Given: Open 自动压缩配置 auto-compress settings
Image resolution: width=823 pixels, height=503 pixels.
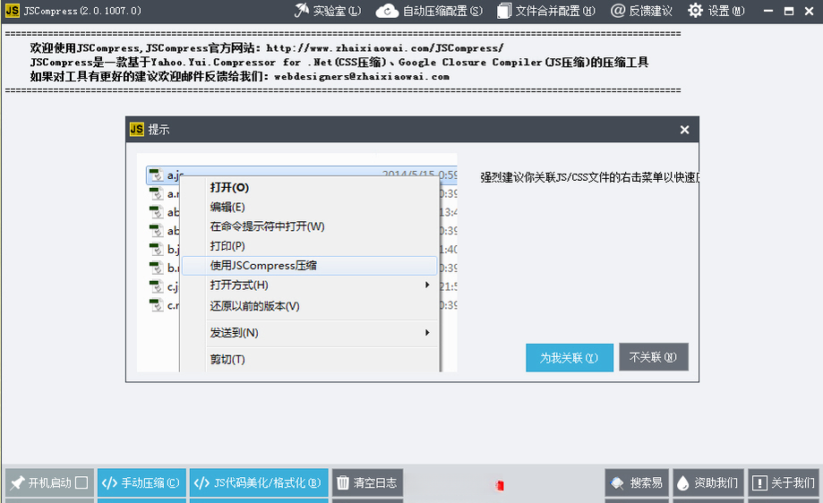Looking at the screenshot, I should [430, 11].
